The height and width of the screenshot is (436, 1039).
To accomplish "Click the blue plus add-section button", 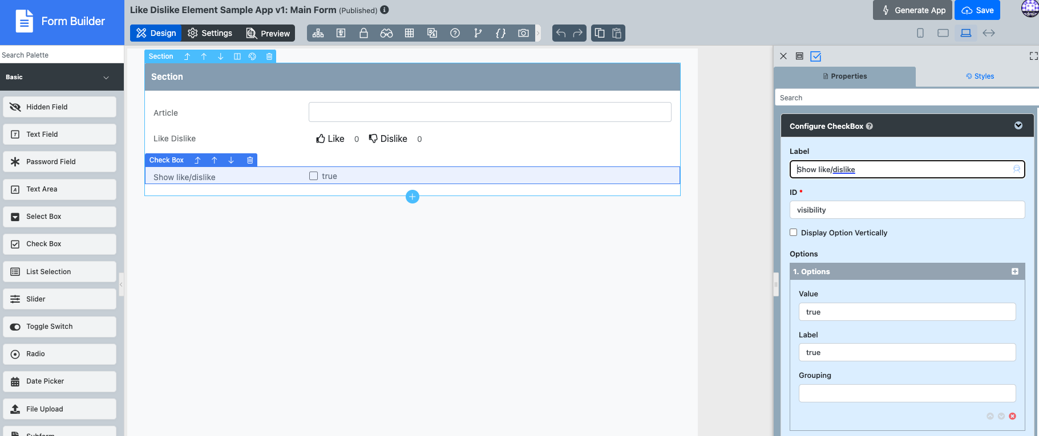I will (x=413, y=197).
